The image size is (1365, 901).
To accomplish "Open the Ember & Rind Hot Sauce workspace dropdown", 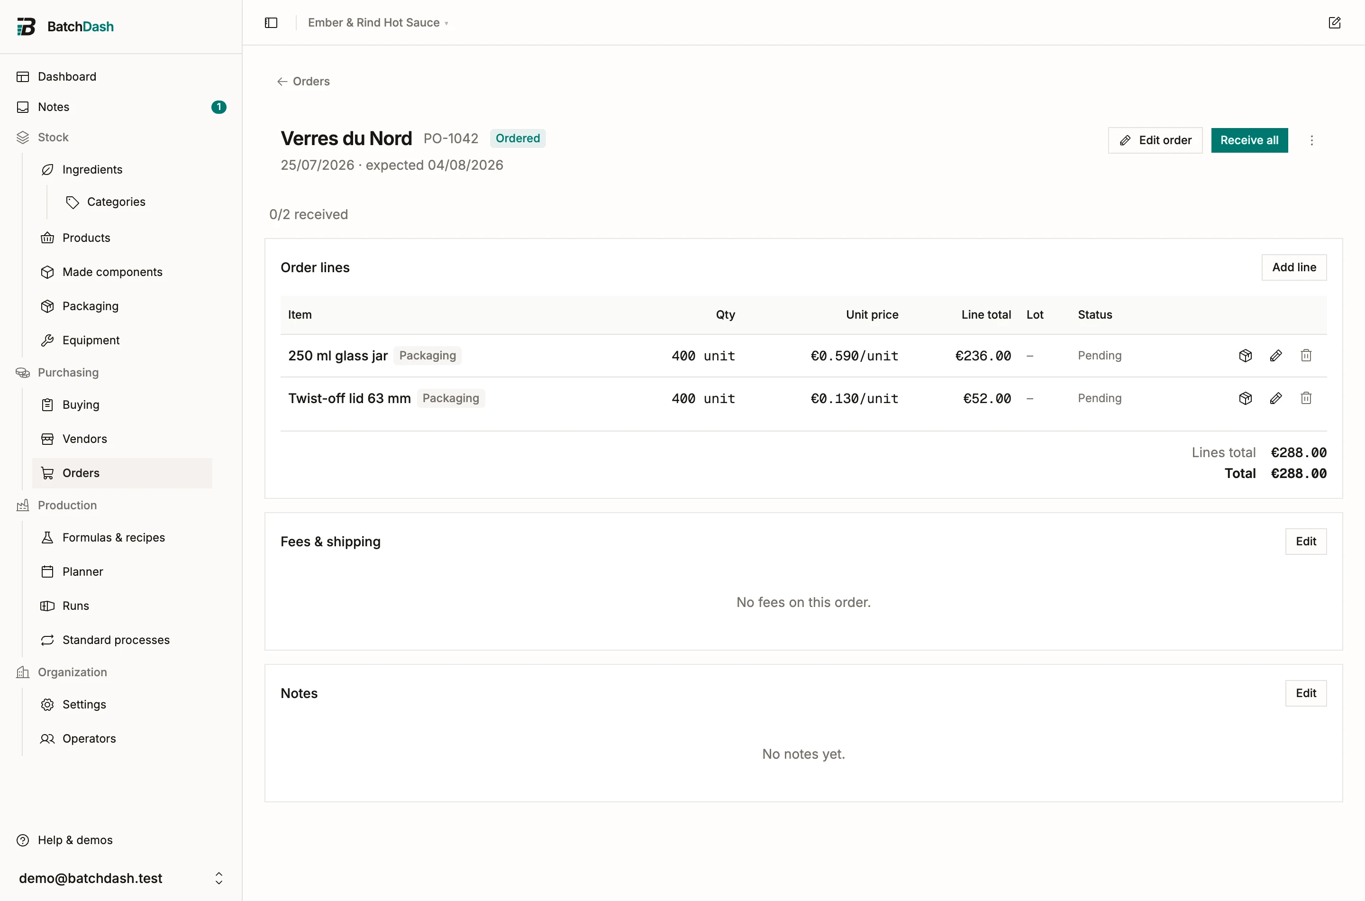I will pos(378,22).
